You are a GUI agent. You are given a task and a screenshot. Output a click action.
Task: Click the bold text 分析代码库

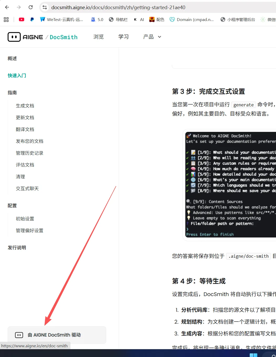[x=194, y=310]
